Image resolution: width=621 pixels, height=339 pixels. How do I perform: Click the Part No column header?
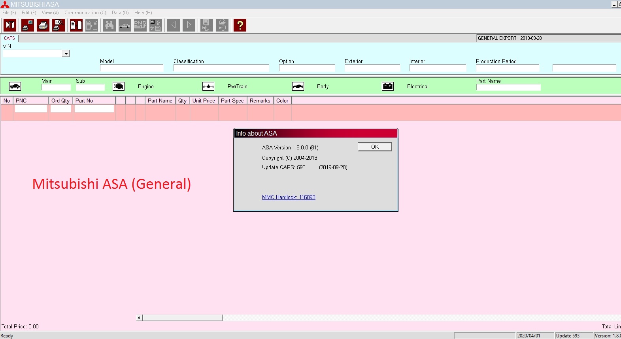(x=94, y=101)
